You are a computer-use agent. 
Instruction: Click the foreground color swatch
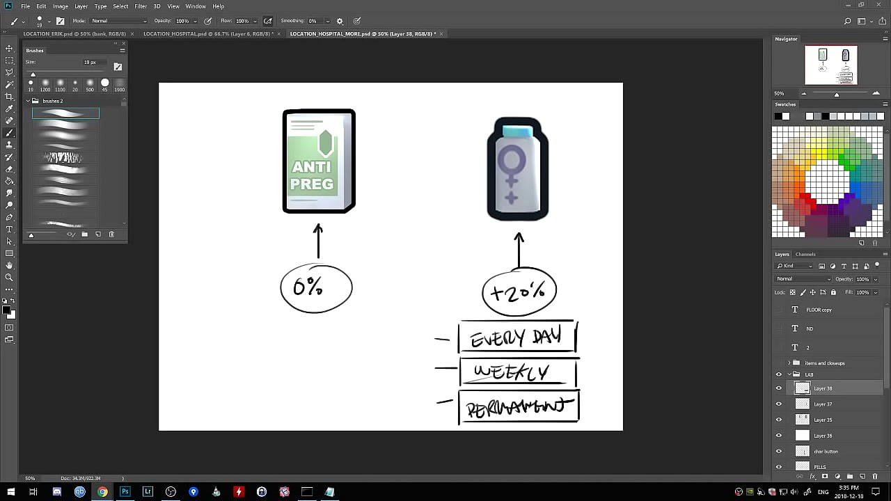coord(6,310)
